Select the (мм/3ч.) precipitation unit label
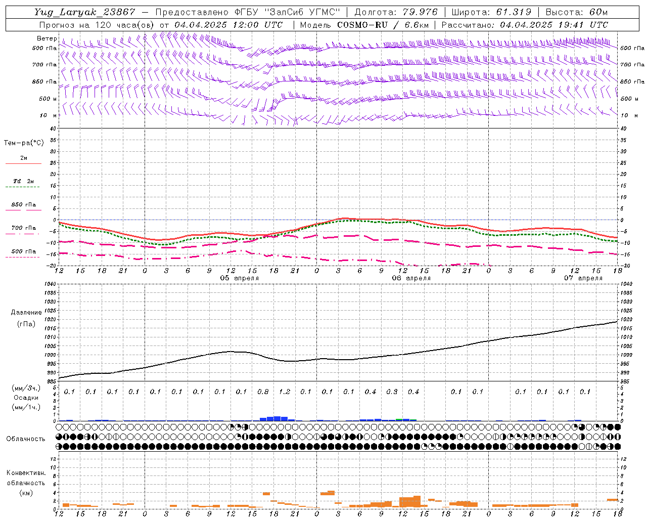 (x=25, y=388)
